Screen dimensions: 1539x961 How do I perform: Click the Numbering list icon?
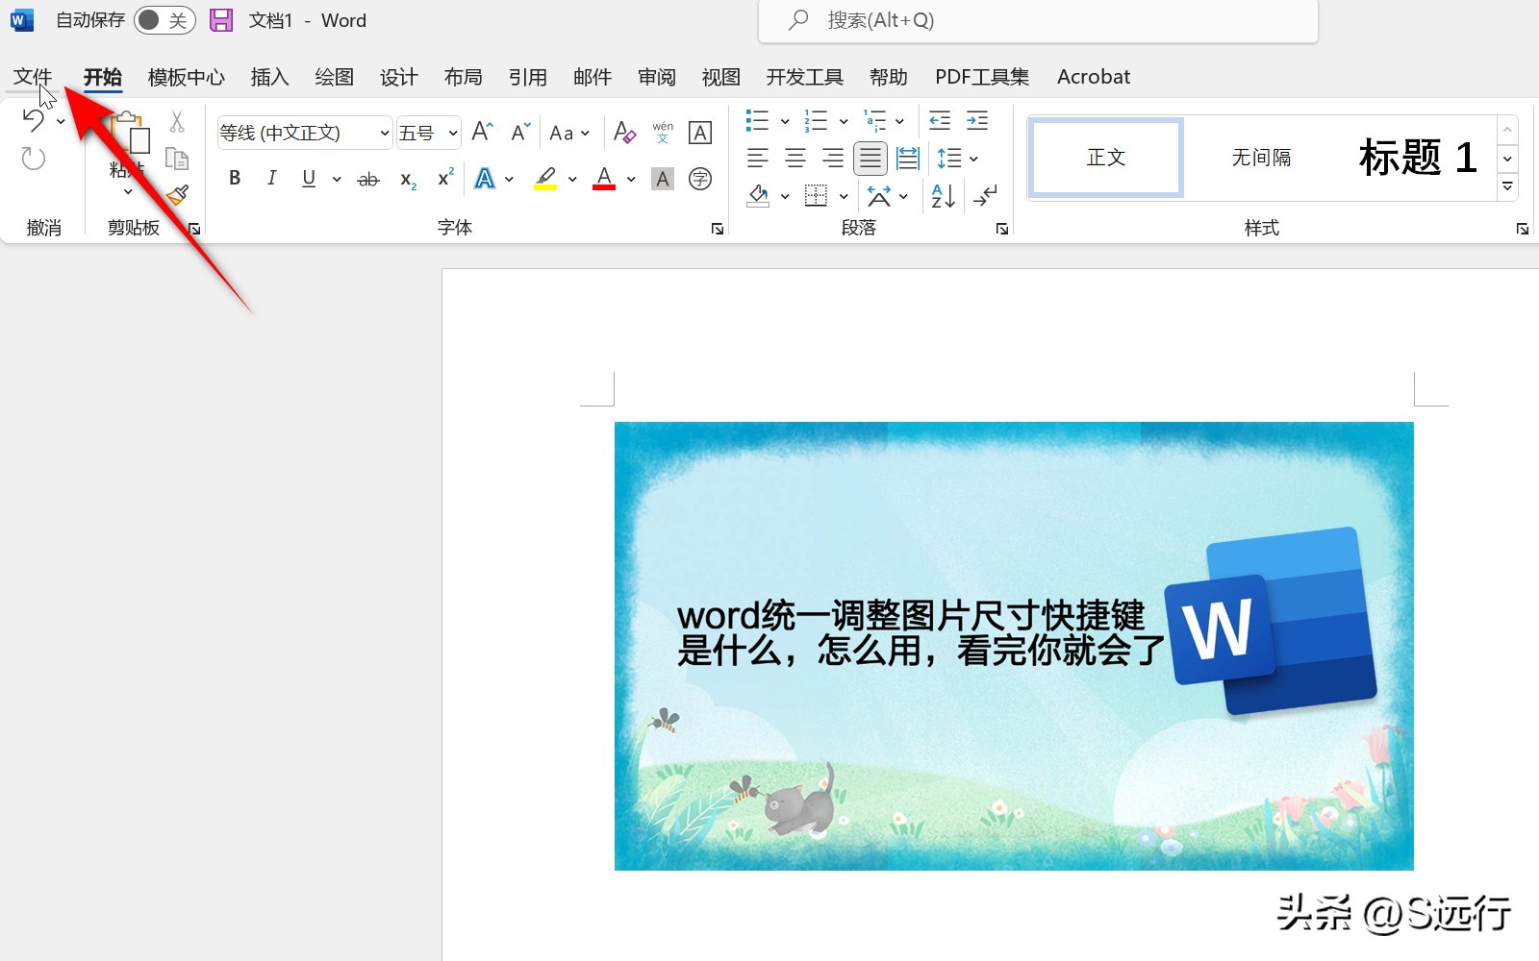pyautogui.click(x=816, y=120)
